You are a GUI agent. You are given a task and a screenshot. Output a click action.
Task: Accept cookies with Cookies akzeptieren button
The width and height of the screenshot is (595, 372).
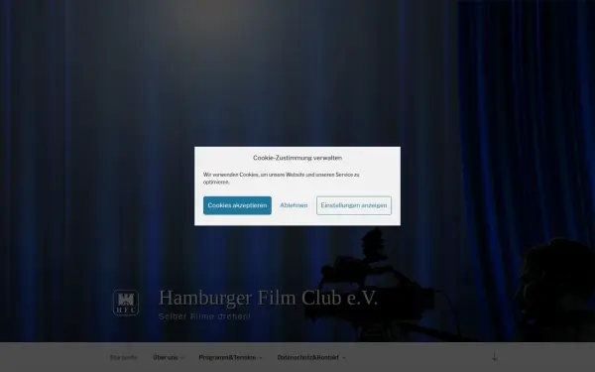point(237,205)
